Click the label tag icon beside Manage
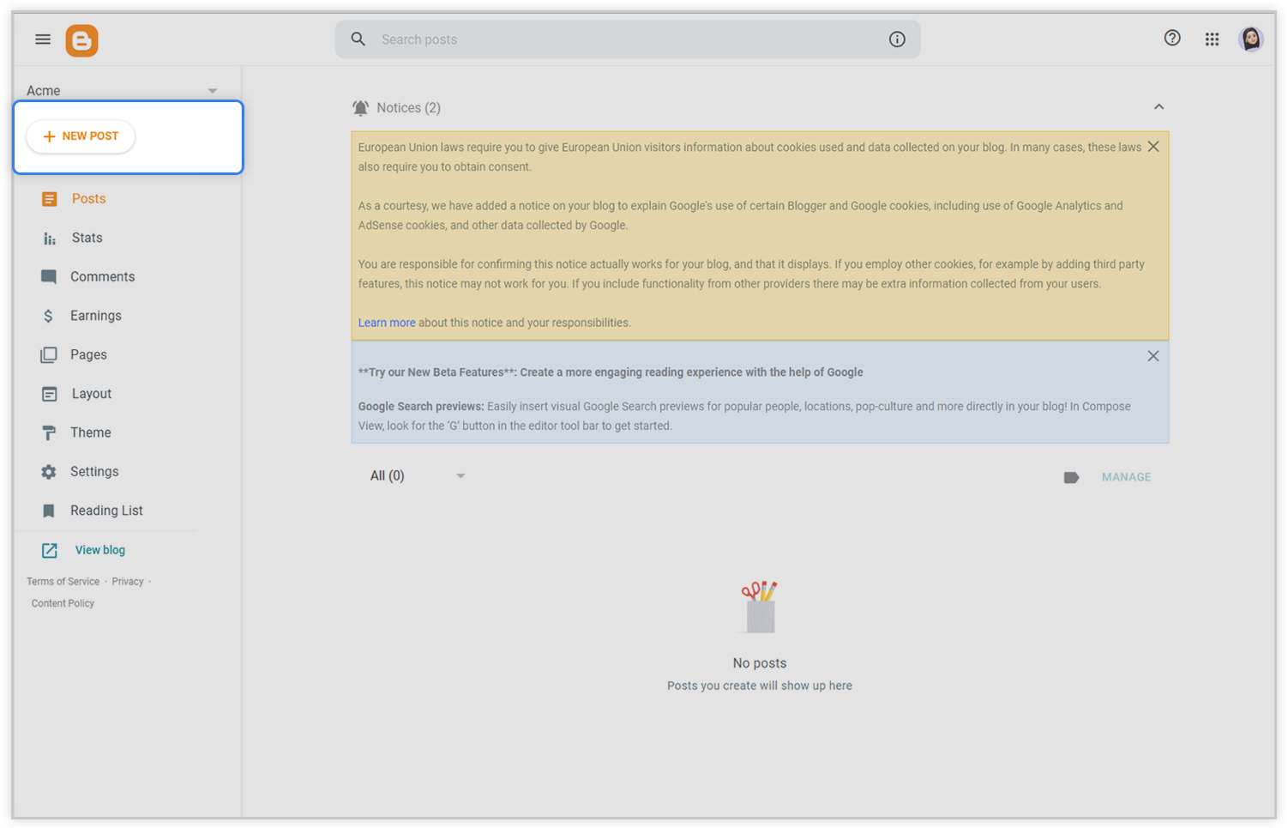 click(x=1071, y=477)
